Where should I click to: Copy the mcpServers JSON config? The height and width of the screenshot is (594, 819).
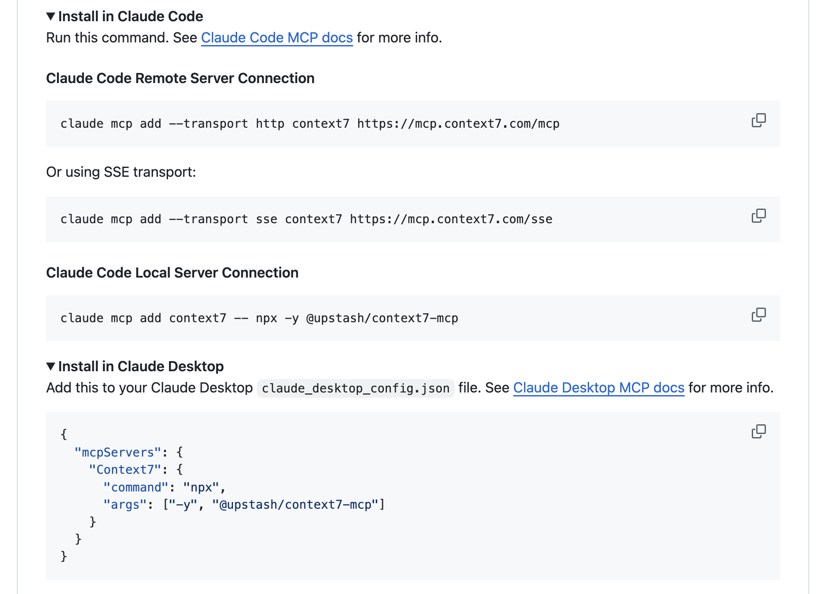pos(758,431)
